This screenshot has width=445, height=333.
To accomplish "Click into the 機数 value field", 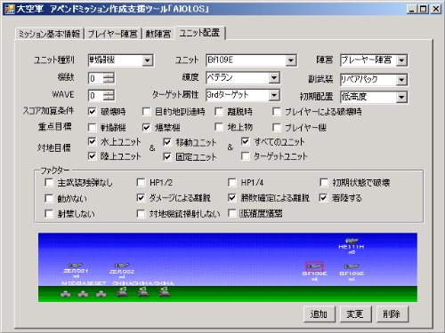I will tap(96, 78).
